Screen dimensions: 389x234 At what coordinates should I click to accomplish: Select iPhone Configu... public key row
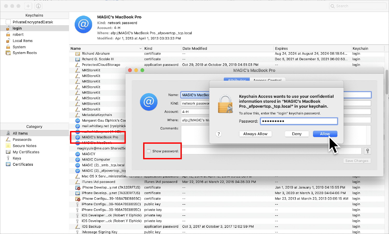227,204
